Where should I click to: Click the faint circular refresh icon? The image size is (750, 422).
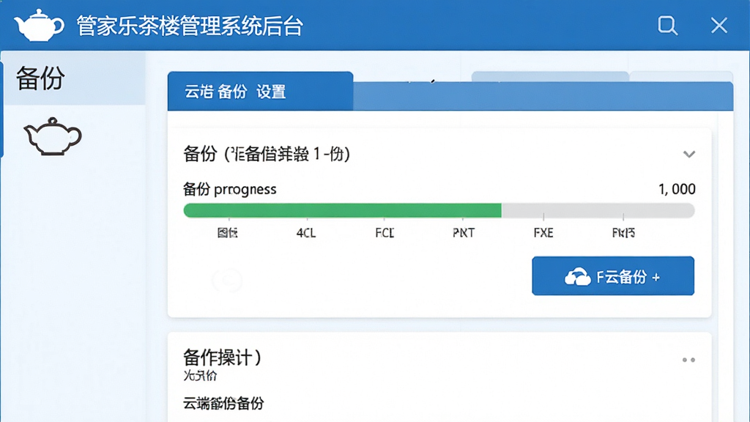[228, 280]
